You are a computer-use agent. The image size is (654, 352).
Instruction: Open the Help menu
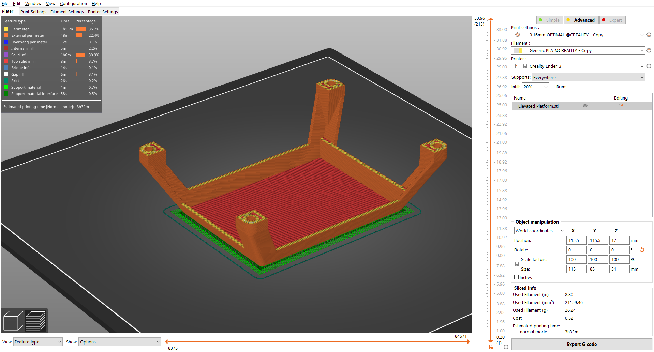(x=96, y=3)
